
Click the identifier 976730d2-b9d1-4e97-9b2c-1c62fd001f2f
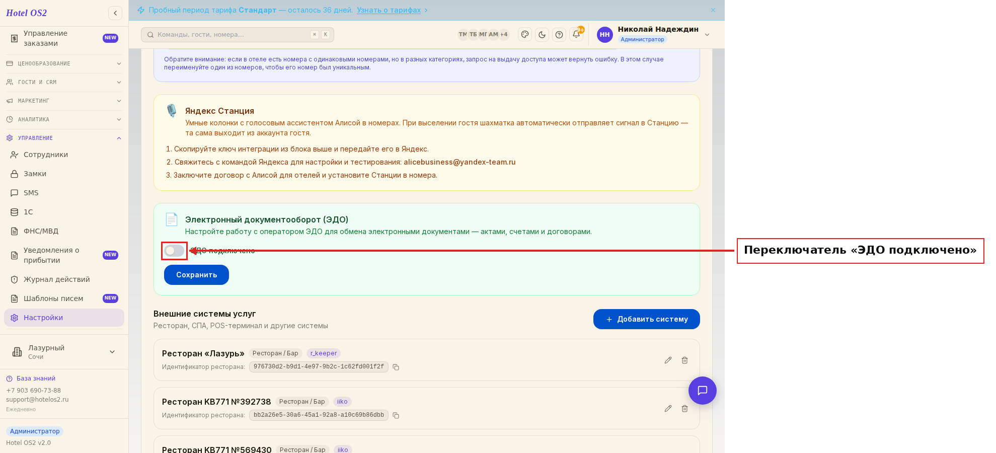pyautogui.click(x=319, y=367)
